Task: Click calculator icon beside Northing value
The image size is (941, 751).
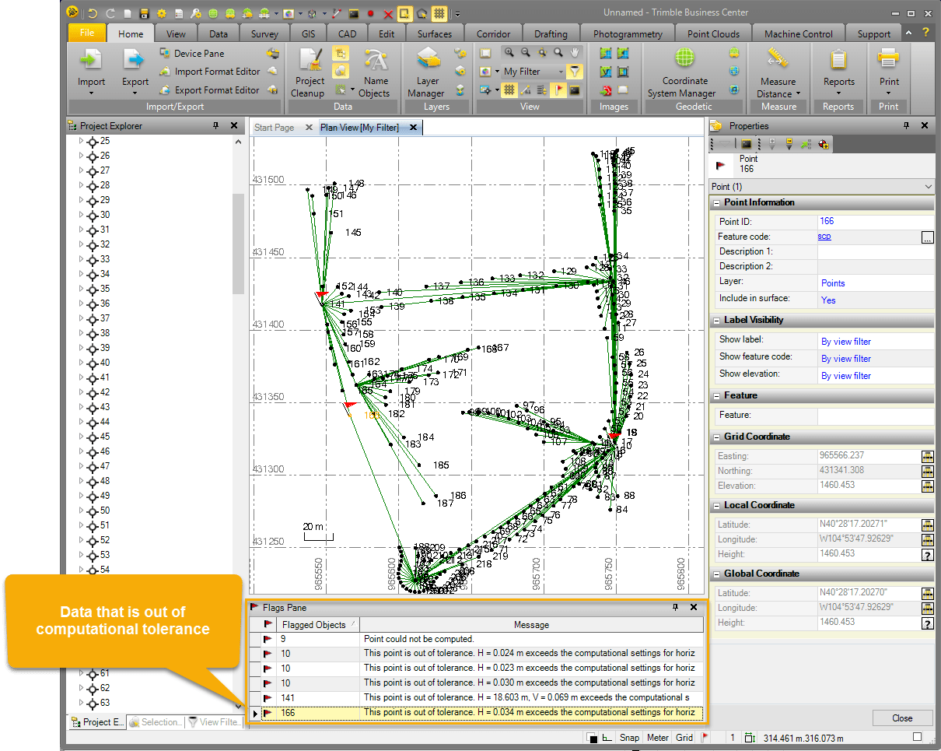Action: point(927,471)
